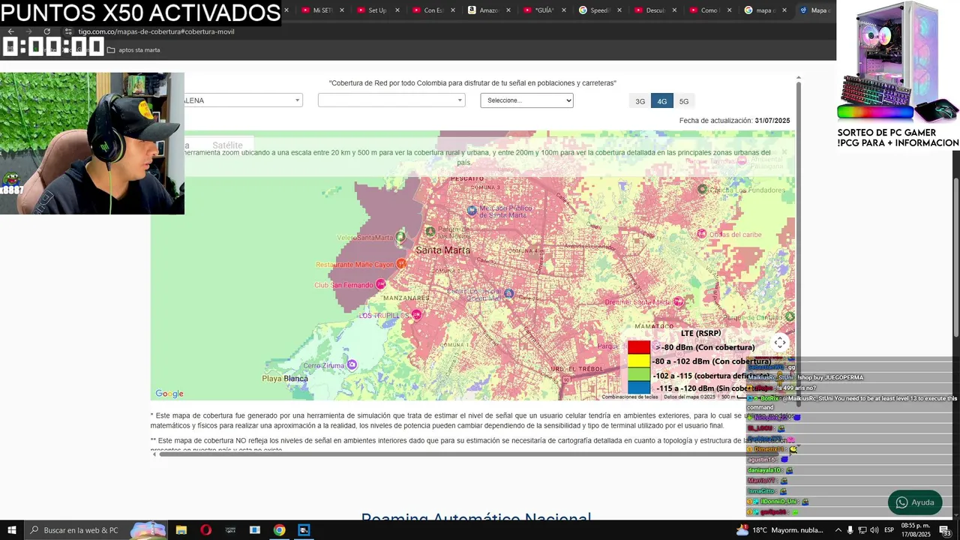
Task: Click the 'Santa Marta' city label
Action: [443, 250]
